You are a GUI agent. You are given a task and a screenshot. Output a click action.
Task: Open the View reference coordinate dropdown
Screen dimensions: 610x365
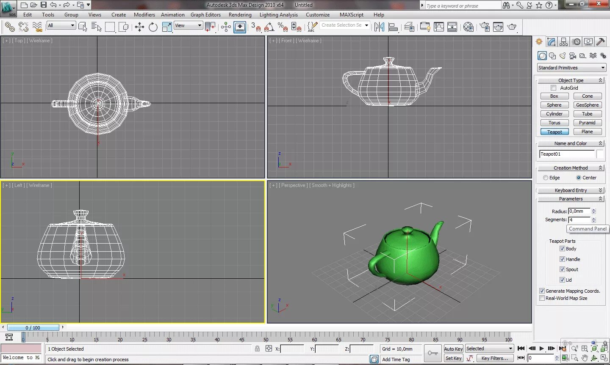tap(188, 25)
